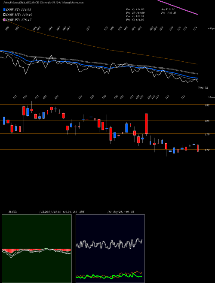The height and width of the screenshot is (283, 215).
Task: Click the Tops arrow label
Action: [211, 29]
